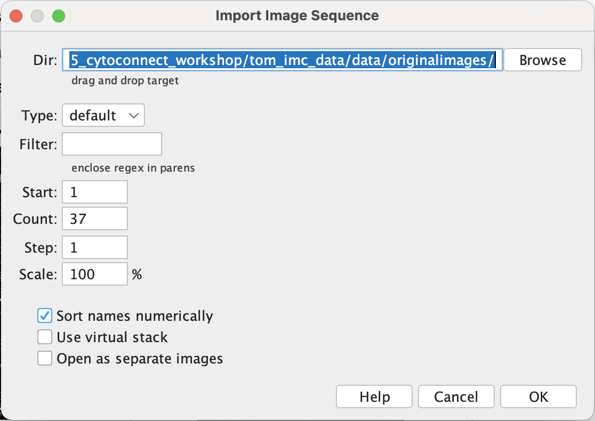595x421 pixels.
Task: Click the gray minimize window button
Action: 37,16
